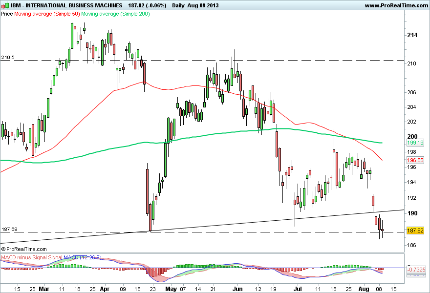Click the ©ProRealTime.com copyright text

(24, 249)
